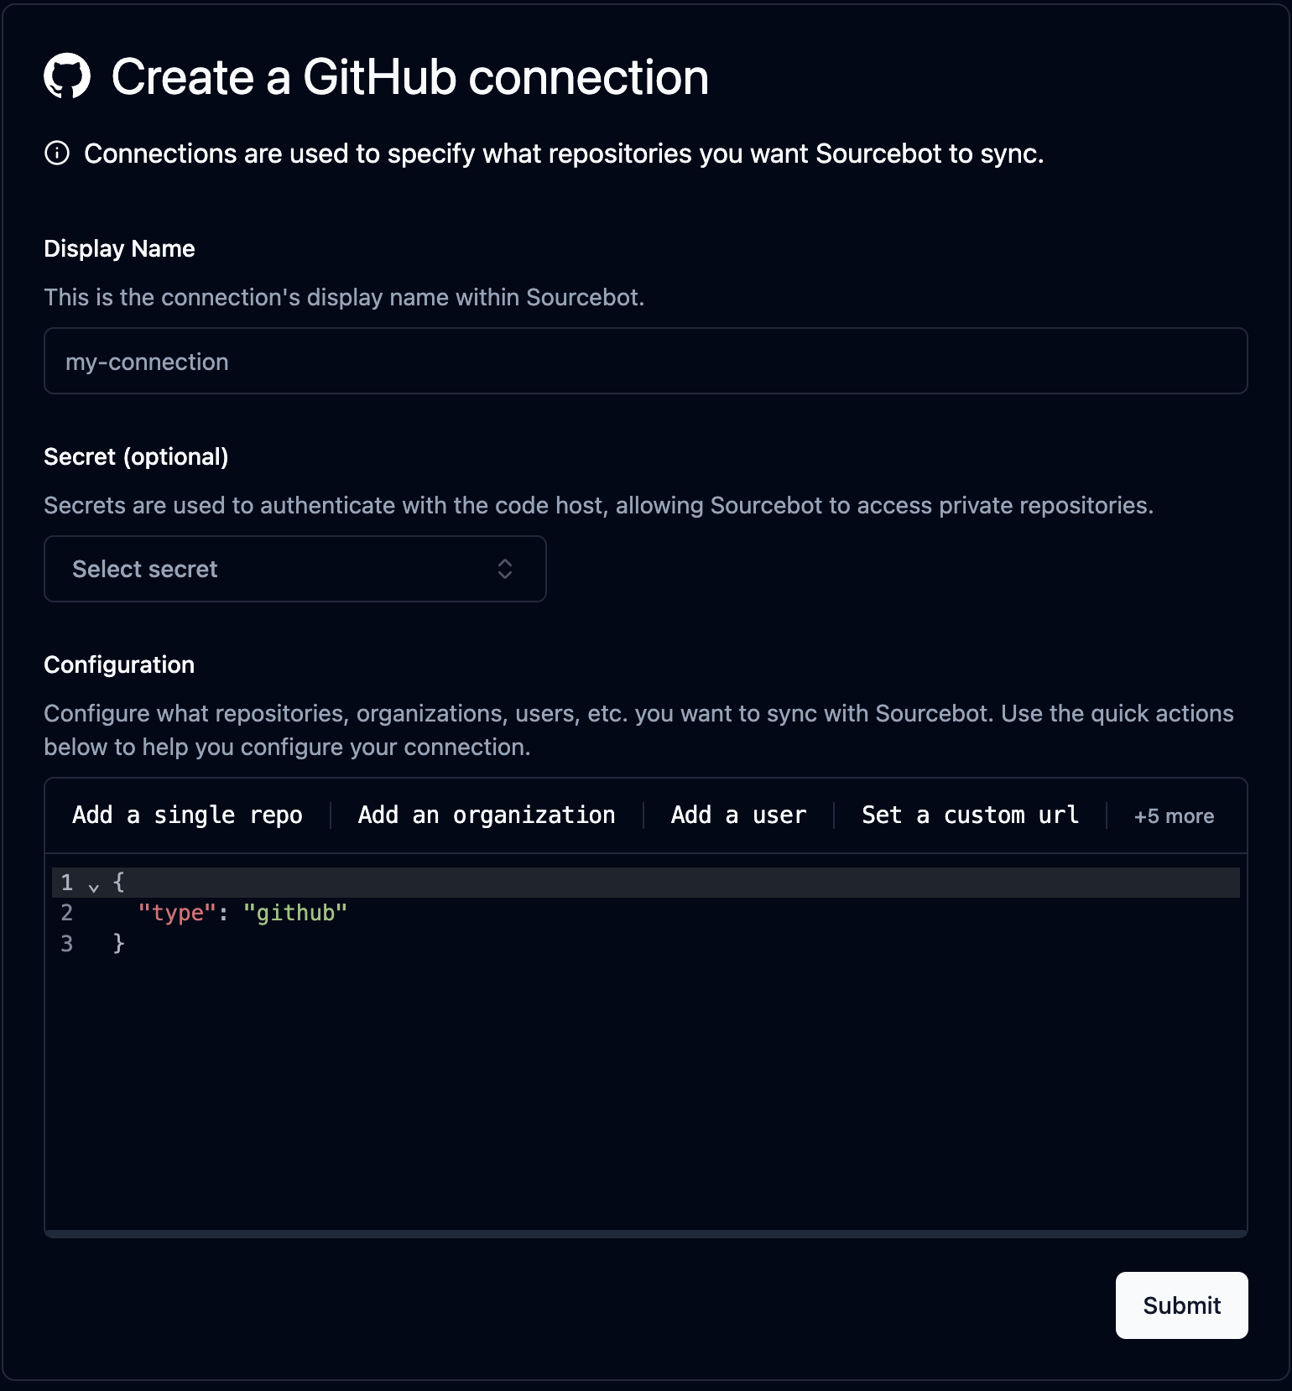Click the Create a GitHub connection heading
1292x1391 pixels.
click(x=409, y=77)
